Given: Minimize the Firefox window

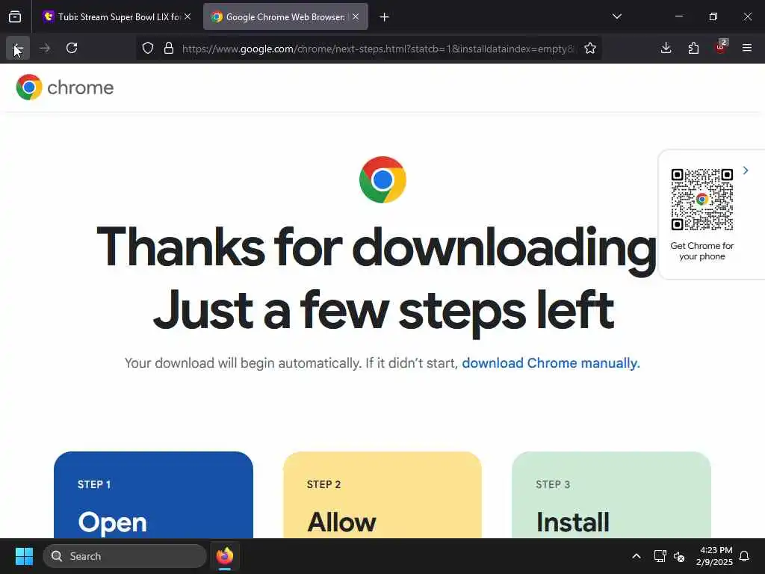Looking at the screenshot, I should (678, 16).
